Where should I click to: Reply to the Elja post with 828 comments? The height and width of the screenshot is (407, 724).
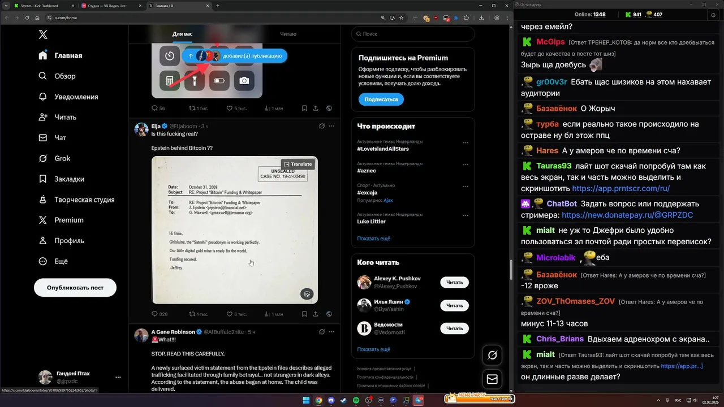(160, 314)
